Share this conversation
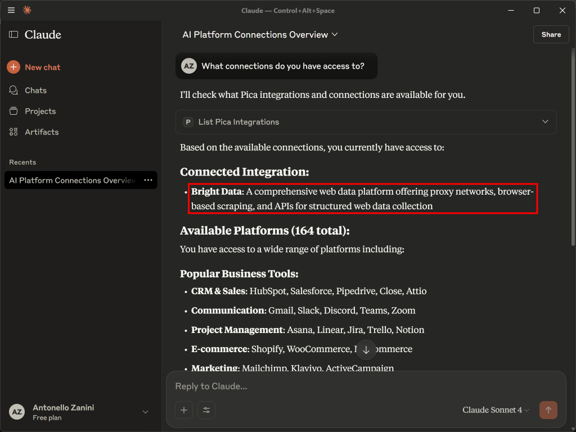 [551, 34]
